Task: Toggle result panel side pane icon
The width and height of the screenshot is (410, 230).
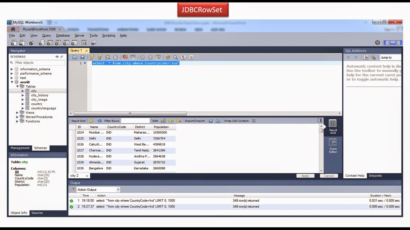Action: pos(320,120)
